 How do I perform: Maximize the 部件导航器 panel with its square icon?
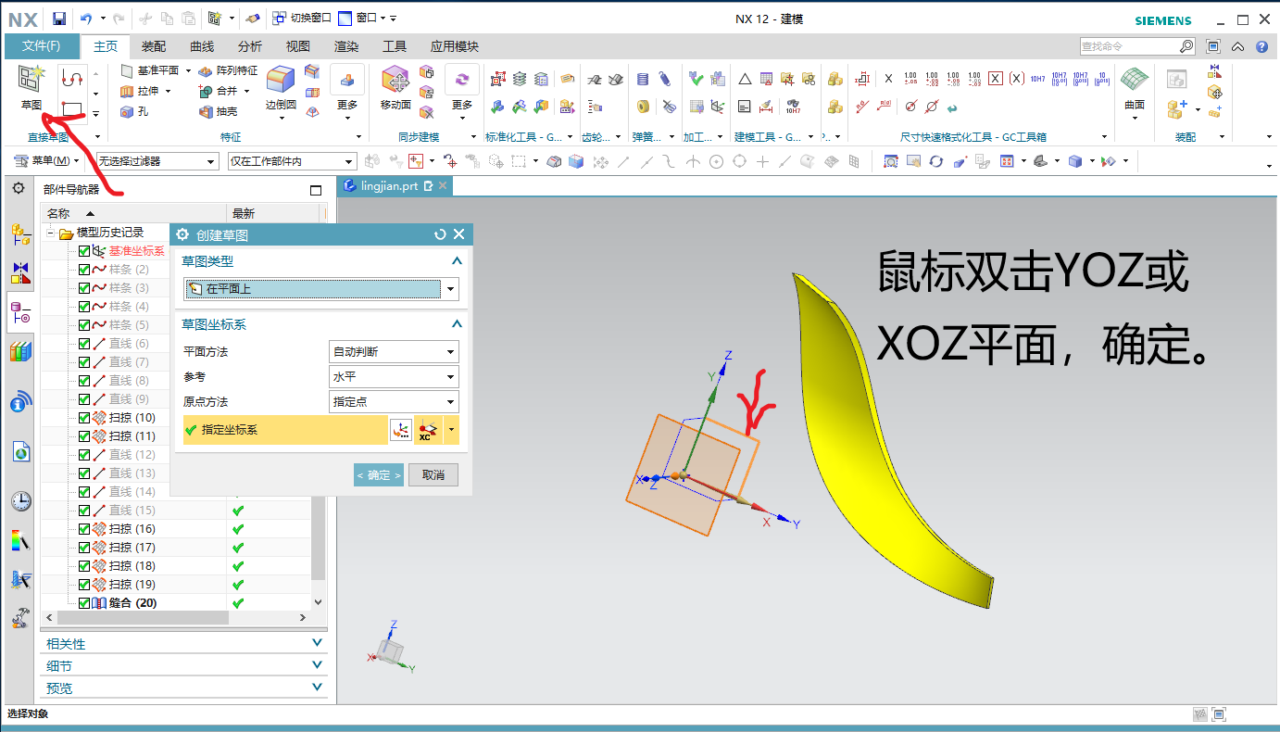(316, 190)
